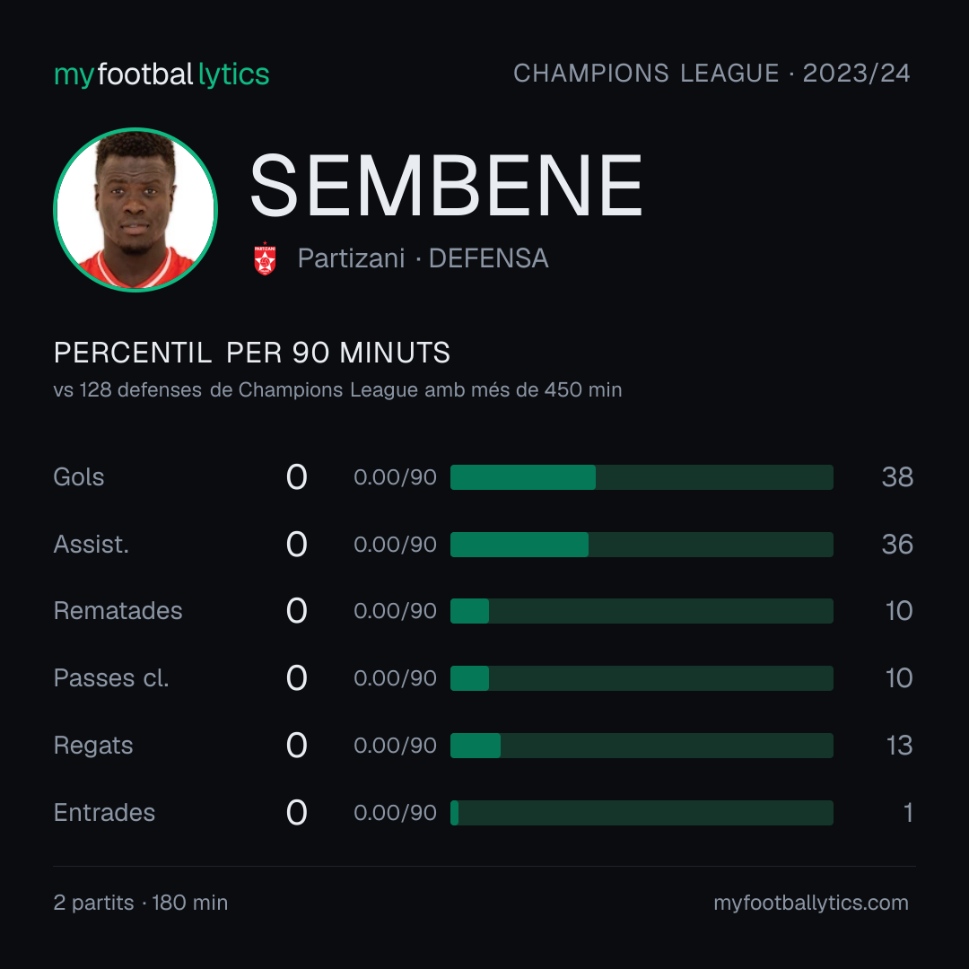Viewport: 969px width, 969px height.
Task: Click the Champions League 2023/24 header
Action: [x=711, y=74]
